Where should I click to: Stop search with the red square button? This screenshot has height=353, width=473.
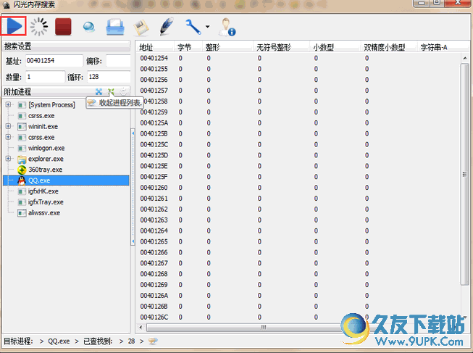point(63,27)
